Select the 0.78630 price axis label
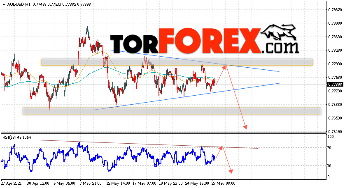The image size is (345, 188). pyautogui.click(x=335, y=37)
